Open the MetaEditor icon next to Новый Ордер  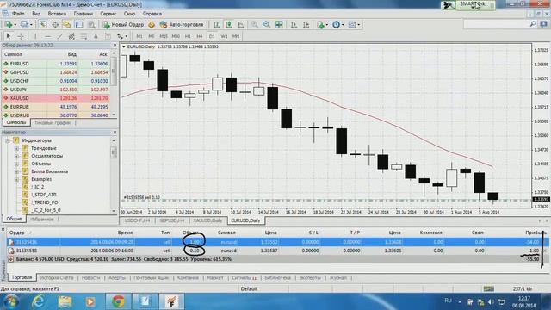click(152, 25)
